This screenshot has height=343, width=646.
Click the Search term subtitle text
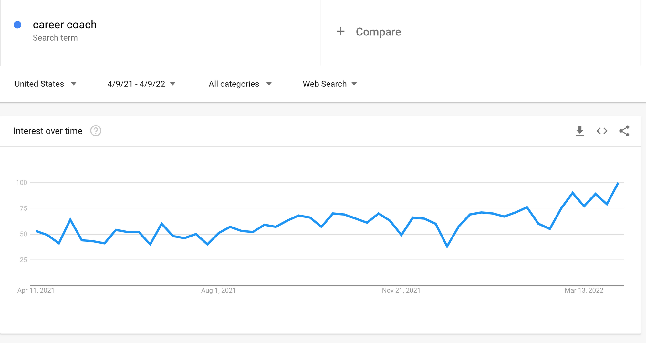coord(55,38)
